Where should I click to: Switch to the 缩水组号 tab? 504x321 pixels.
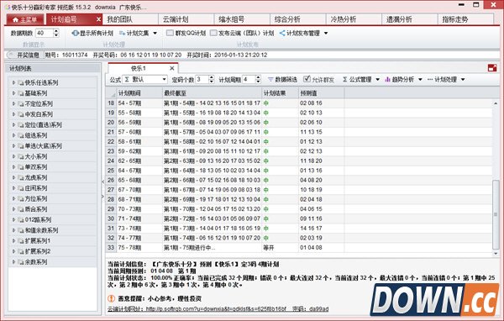[x=243, y=19]
